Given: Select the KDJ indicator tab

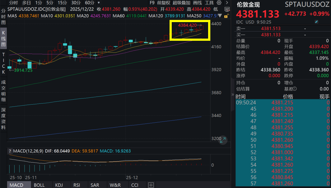Looking at the screenshot, I should [59, 185].
